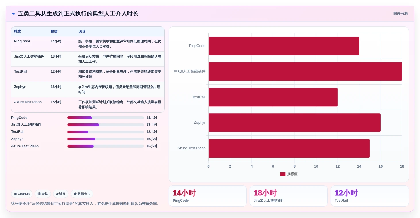This screenshot has height=218, width=420.
Task: Click the Jira加人工智能插件 bar in the chart
Action: click(x=305, y=71)
